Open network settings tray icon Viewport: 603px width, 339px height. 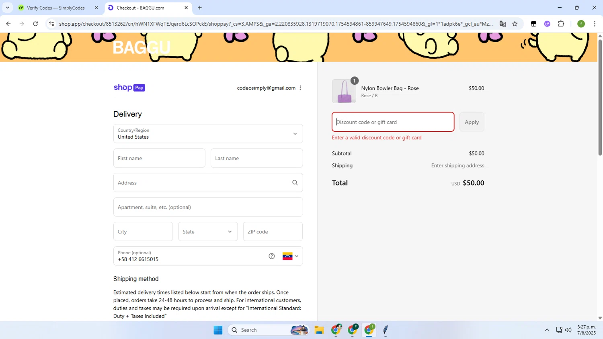pyautogui.click(x=559, y=330)
